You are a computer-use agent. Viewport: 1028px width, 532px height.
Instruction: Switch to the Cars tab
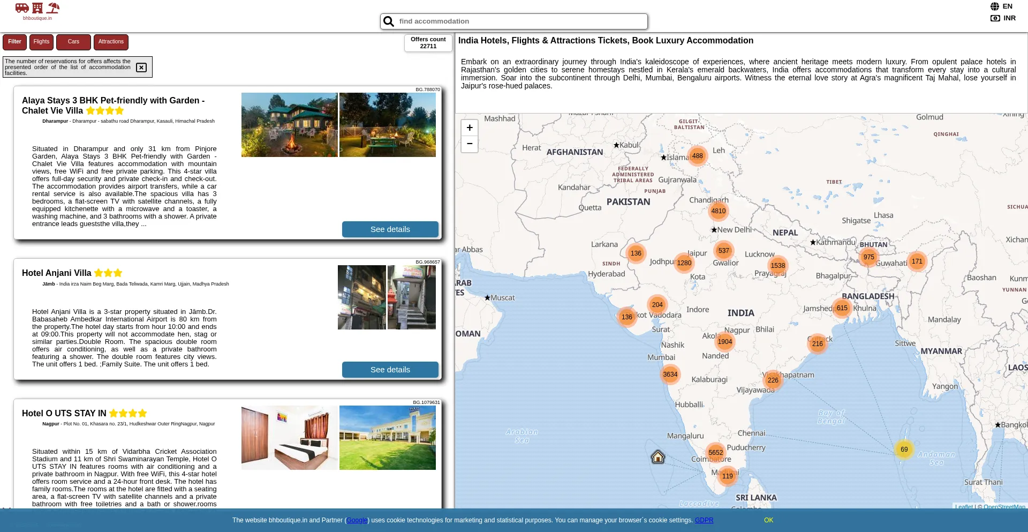[73, 42]
